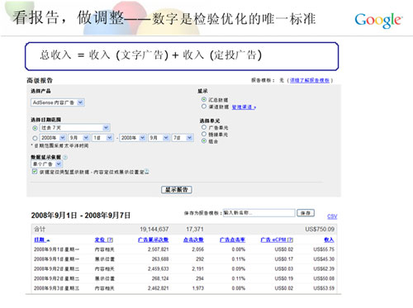Sort table by 收入 column header
413x308 pixels.
click(329, 240)
